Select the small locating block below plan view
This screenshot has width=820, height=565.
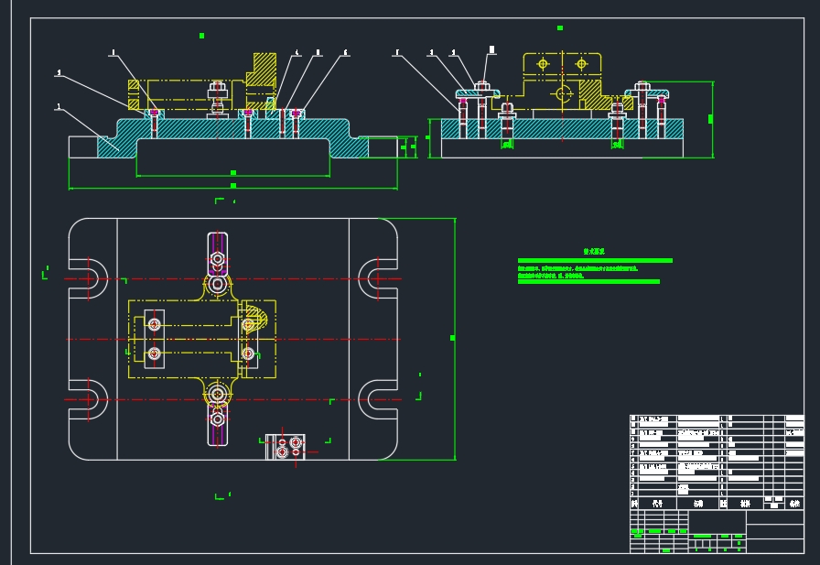[286, 446]
